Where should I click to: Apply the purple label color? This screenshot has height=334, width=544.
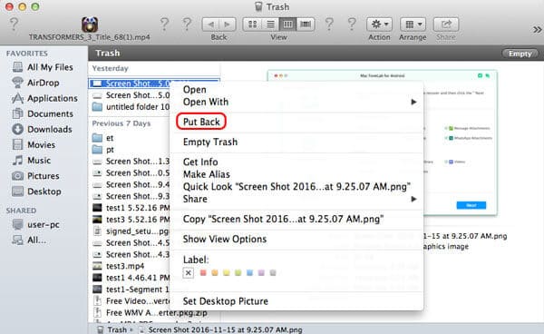tap(261, 273)
